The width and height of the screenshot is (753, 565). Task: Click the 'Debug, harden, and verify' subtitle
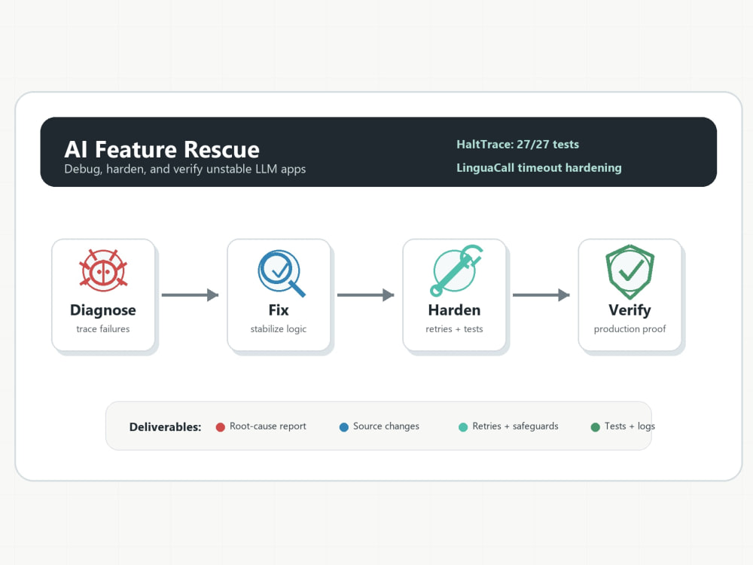(x=185, y=169)
